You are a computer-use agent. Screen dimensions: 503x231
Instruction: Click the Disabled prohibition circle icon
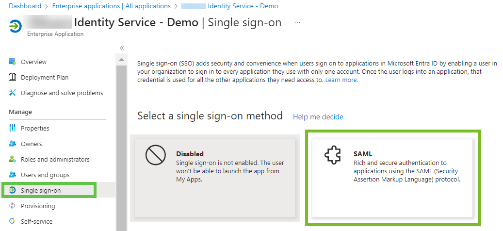click(x=156, y=155)
